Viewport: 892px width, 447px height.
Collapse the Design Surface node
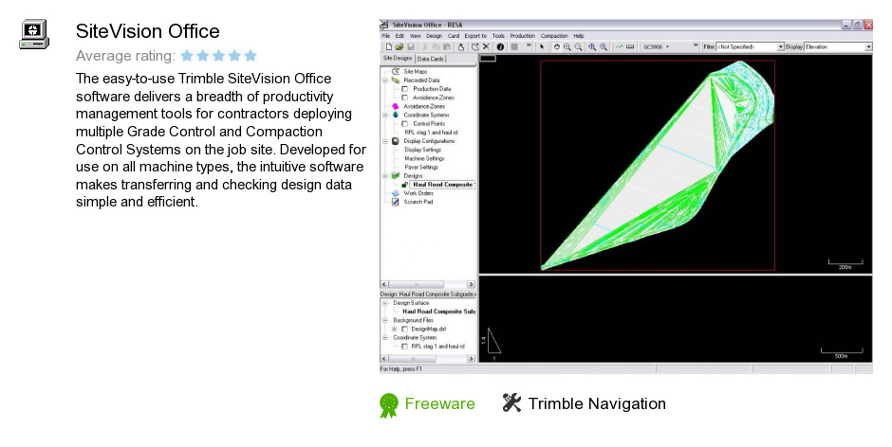tap(385, 303)
